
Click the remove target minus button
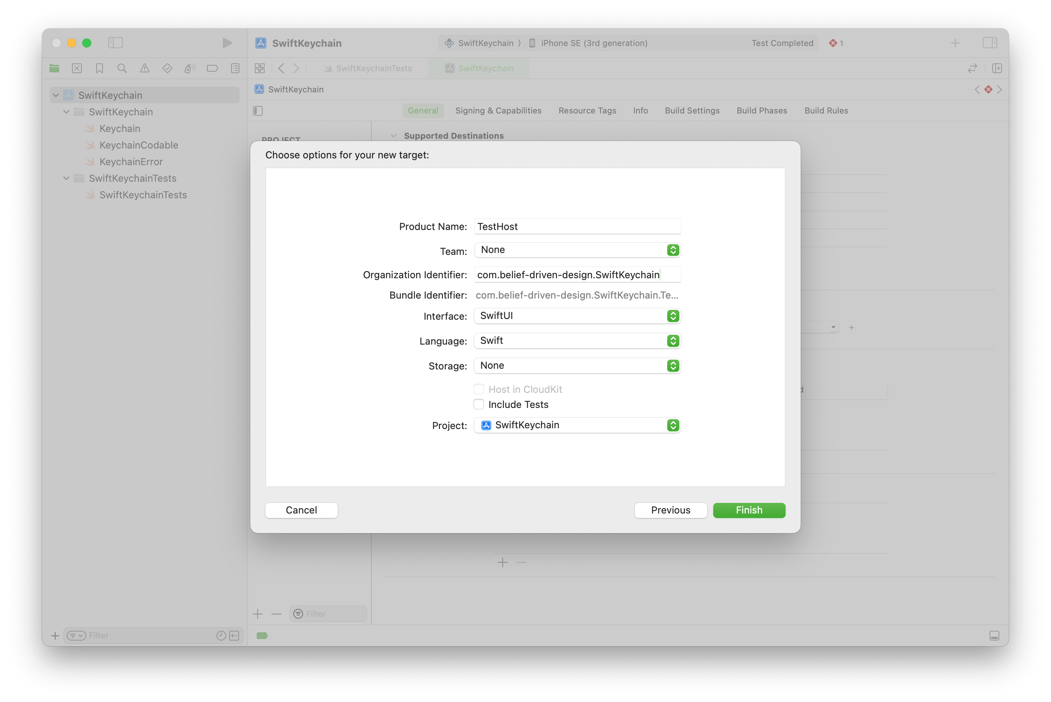(x=276, y=614)
